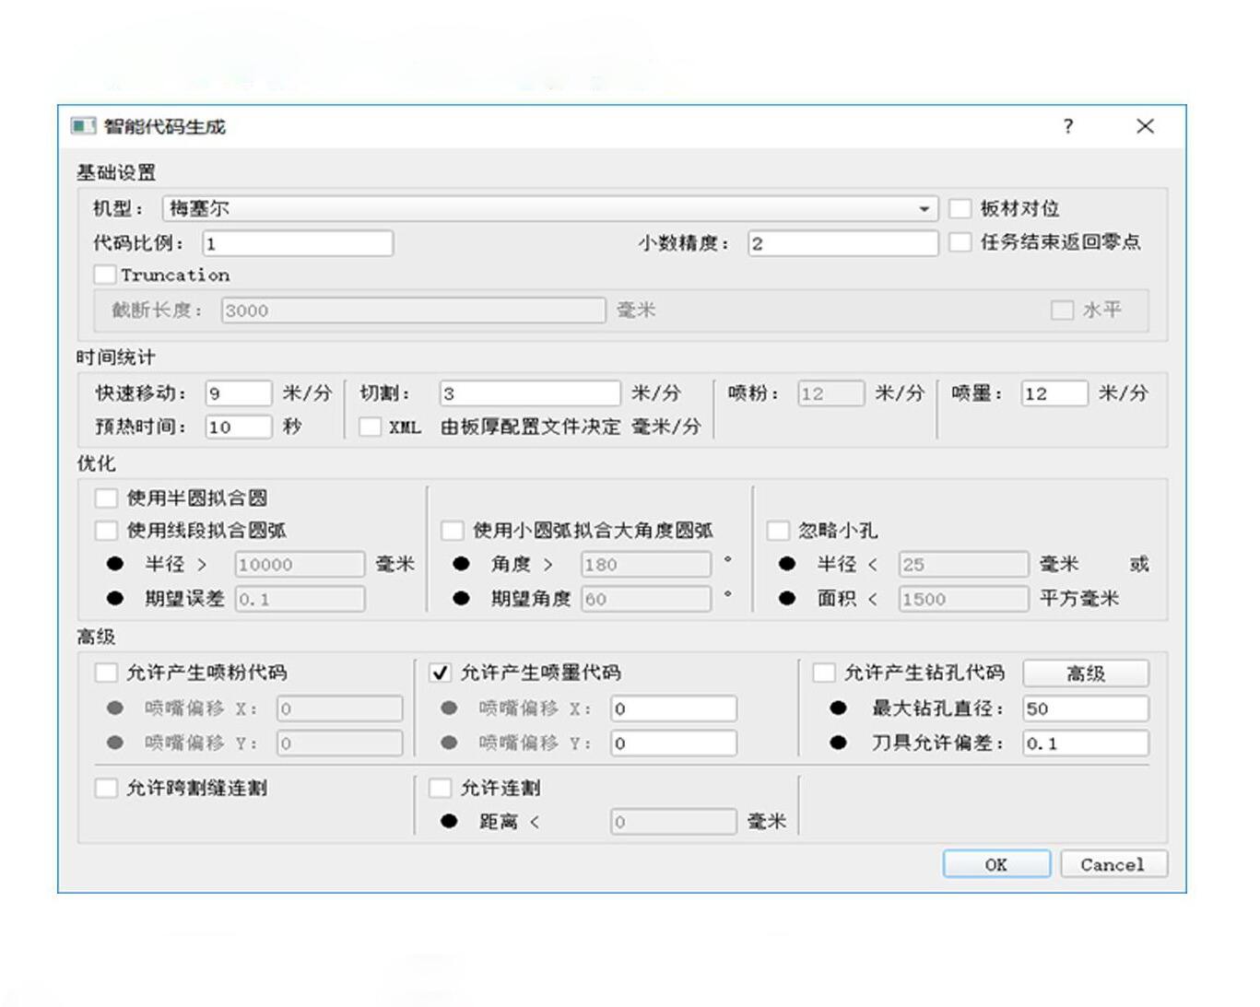This screenshot has height=1007, width=1260.
Task: Enable the XML checkbox
Action: click(x=370, y=427)
